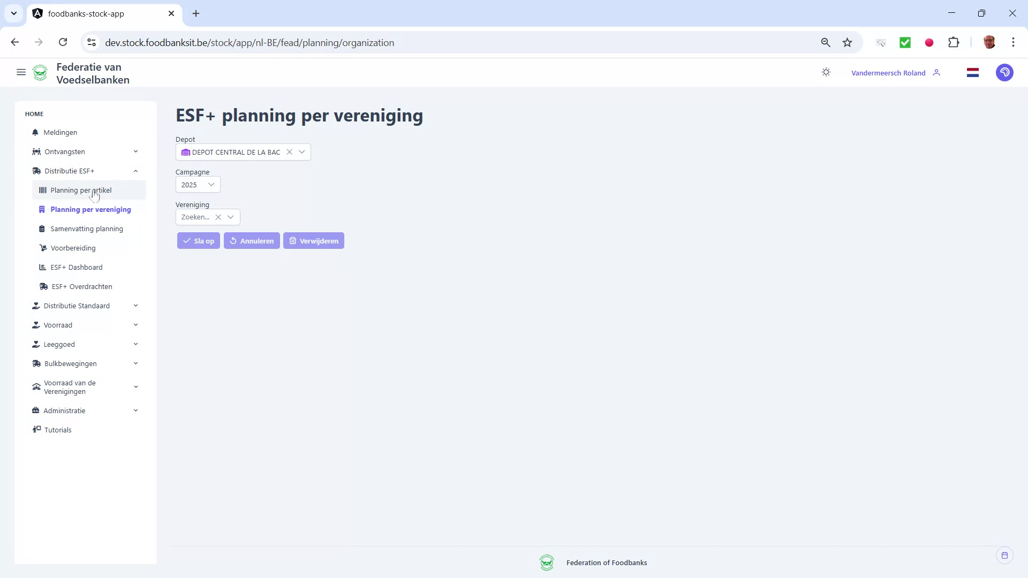Image resolution: width=1028 pixels, height=578 pixels.
Task: Toggle light/dark theme with the sun icon
Action: point(826,72)
